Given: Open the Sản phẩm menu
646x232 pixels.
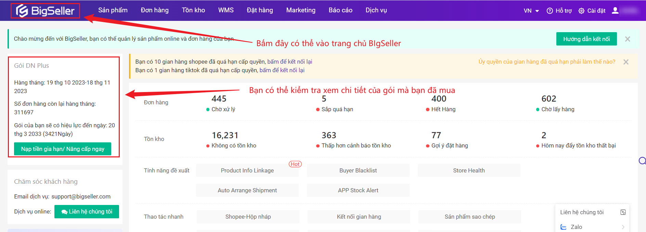Looking at the screenshot, I should 113,10.
